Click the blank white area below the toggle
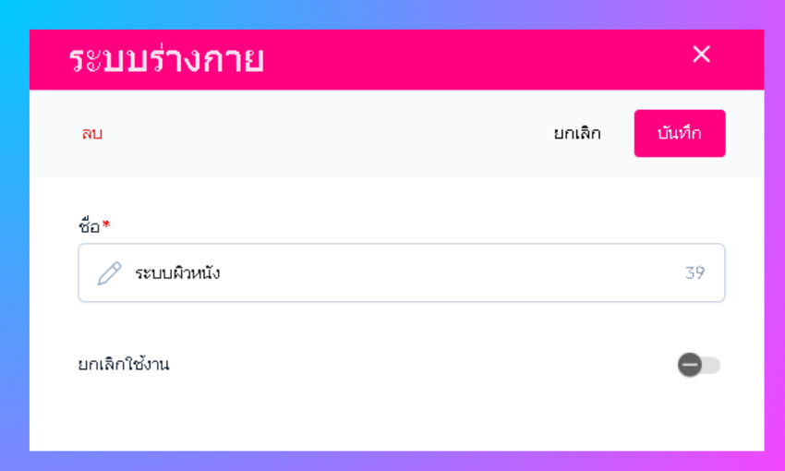This screenshot has height=471, width=785. tap(397, 416)
